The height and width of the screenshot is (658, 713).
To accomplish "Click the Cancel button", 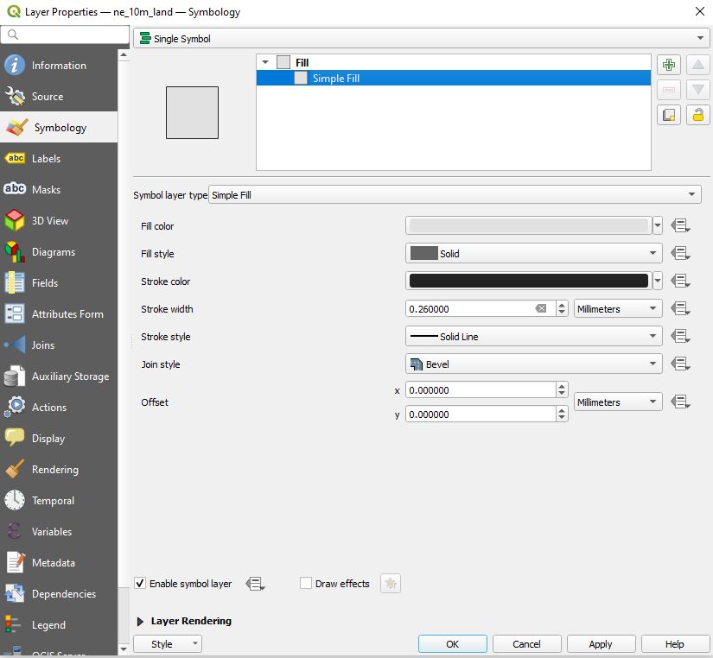I will point(526,644).
